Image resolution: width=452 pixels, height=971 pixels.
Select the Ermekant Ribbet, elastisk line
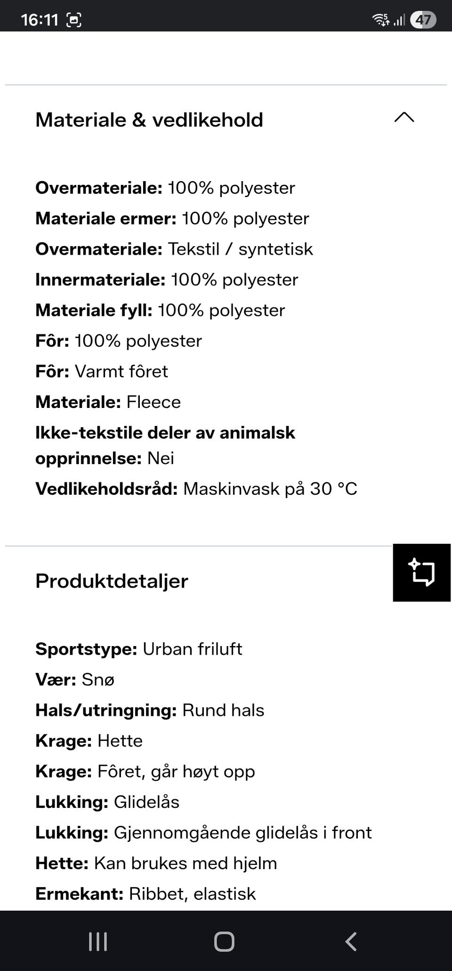click(145, 894)
